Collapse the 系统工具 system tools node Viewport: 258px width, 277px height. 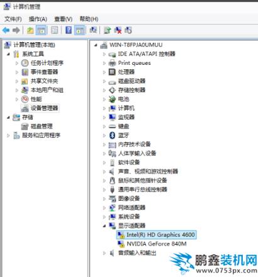pyautogui.click(x=8, y=54)
